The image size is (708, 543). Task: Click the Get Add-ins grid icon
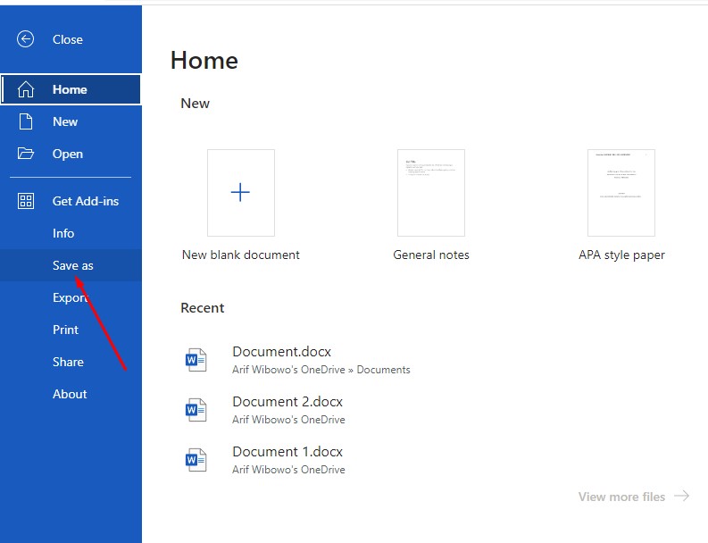click(x=26, y=201)
